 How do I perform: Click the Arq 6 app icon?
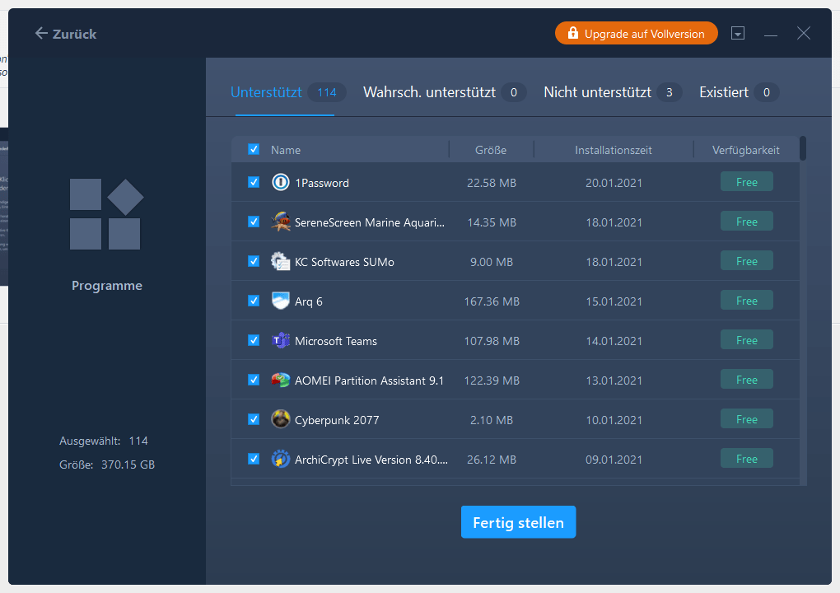point(281,301)
